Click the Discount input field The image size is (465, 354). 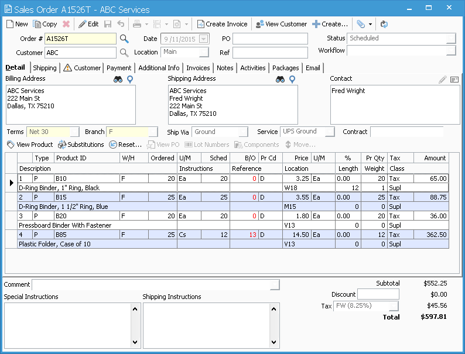point(378,294)
